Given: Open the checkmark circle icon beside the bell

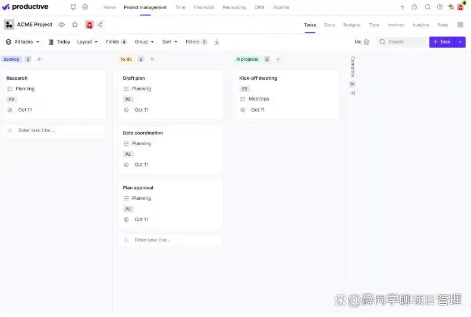Looking at the screenshot, I should 85,7.
